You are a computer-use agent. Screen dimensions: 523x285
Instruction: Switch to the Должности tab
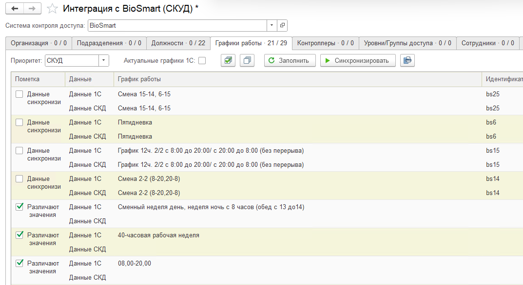coord(177,43)
